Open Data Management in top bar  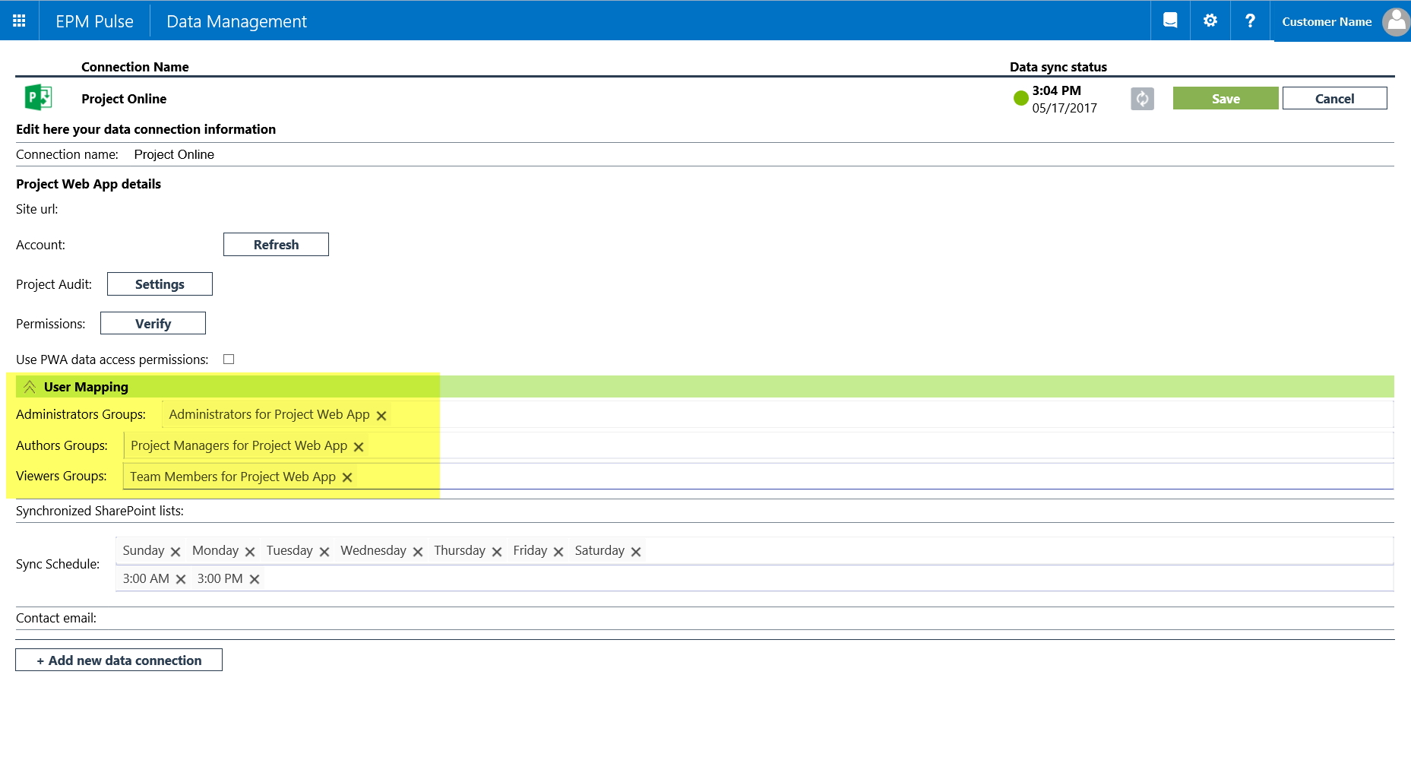pyautogui.click(x=236, y=21)
